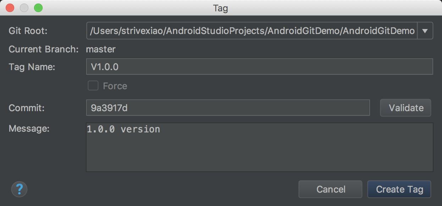Click the Tag Name label
Image resolution: width=442 pixels, height=206 pixels.
[32, 67]
